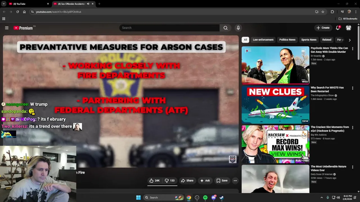Select the Politics News chip
This screenshot has height=202, width=360.
click(x=287, y=40)
